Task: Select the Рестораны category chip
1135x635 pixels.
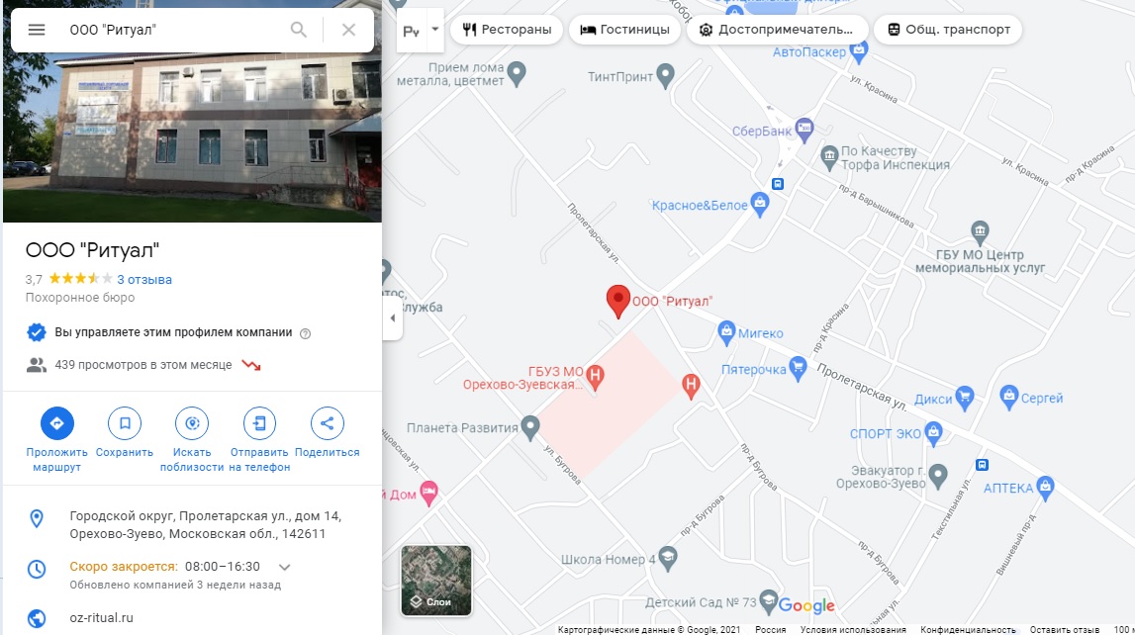Action: pyautogui.click(x=507, y=30)
